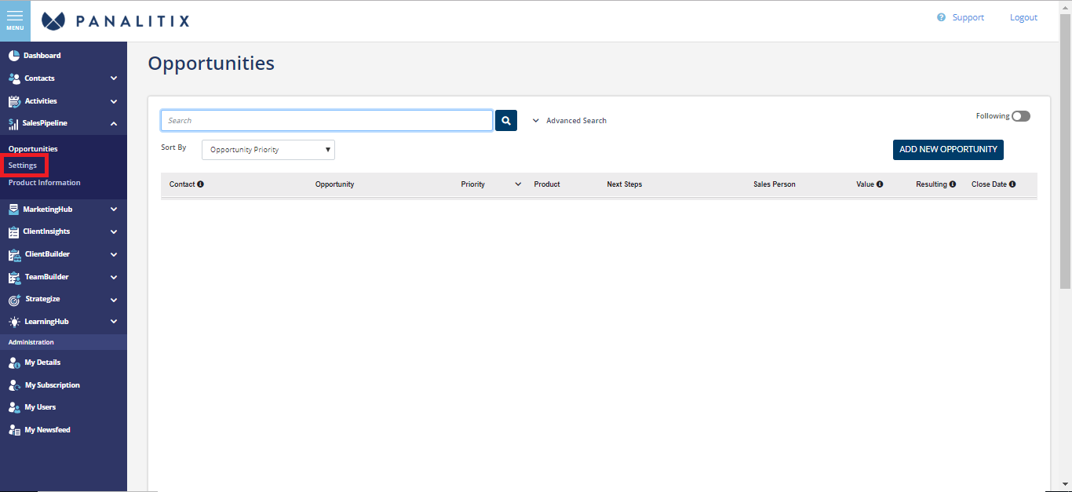The height and width of the screenshot is (492, 1072).
Task: Open Opportunities in the sidebar
Action: click(33, 149)
